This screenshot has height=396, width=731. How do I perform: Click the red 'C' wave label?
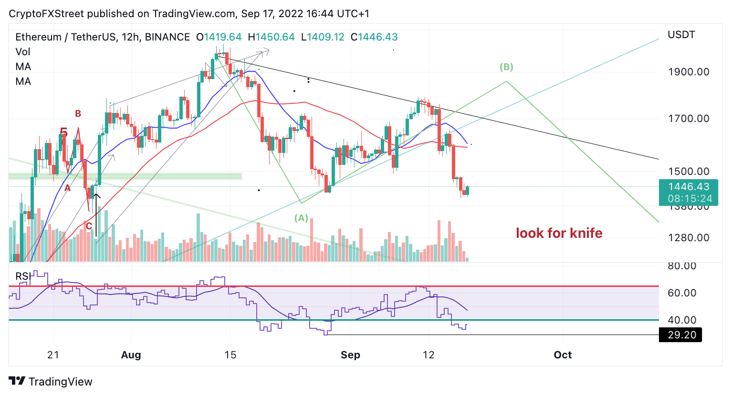click(x=89, y=226)
